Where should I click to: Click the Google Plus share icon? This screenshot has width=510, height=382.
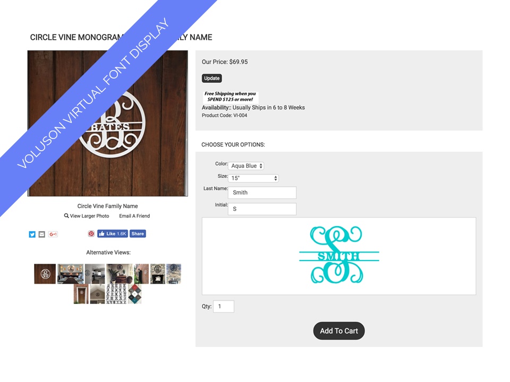point(53,234)
